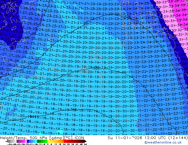Click the dark right arrow end of colour legend

pyautogui.click(x=85, y=141)
